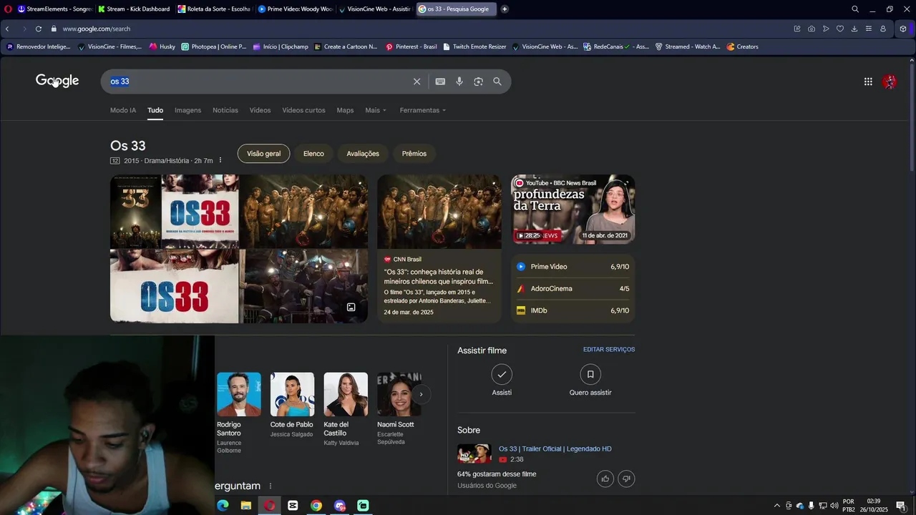Open the Google apps grid
The image size is (916, 515).
coord(868,82)
